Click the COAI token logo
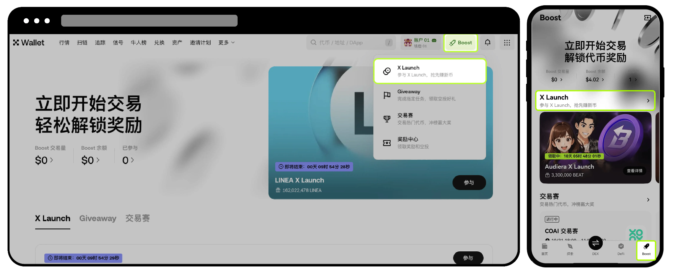 [636, 234]
